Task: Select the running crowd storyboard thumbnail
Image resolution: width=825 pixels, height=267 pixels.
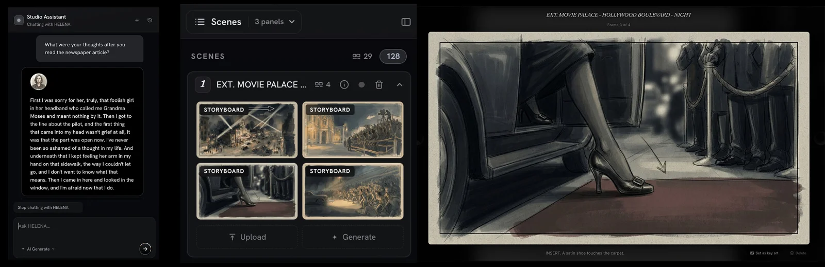Action: point(353,191)
